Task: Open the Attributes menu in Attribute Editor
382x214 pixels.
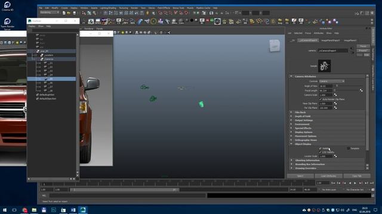Action: 318,33
